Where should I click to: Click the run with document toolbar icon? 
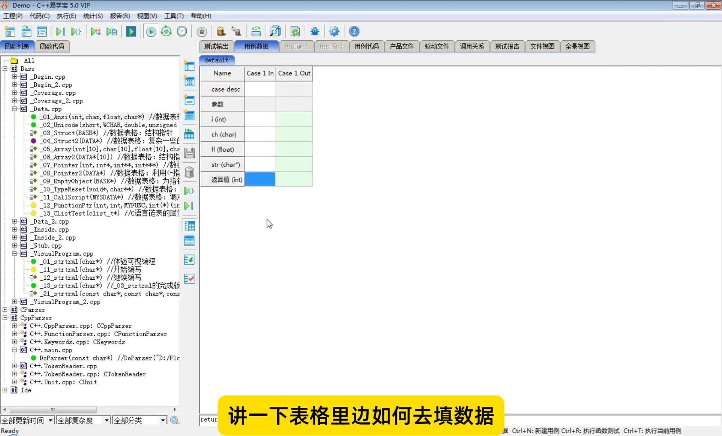click(x=112, y=31)
